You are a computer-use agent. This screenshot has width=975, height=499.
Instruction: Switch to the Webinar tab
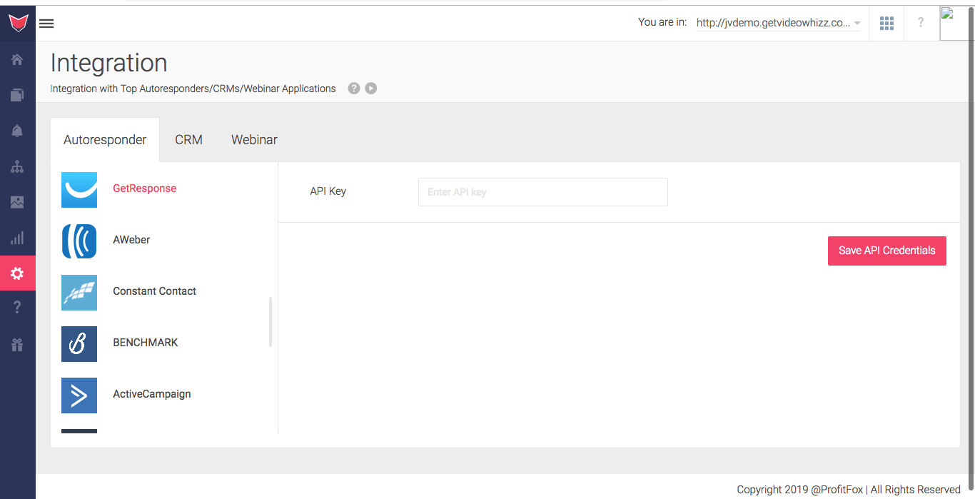tap(254, 140)
